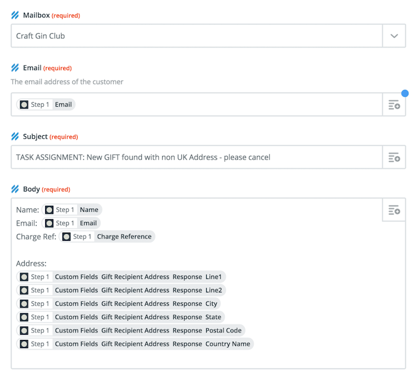
Task: Click insert-field icon for the Email field
Action: pos(394,105)
